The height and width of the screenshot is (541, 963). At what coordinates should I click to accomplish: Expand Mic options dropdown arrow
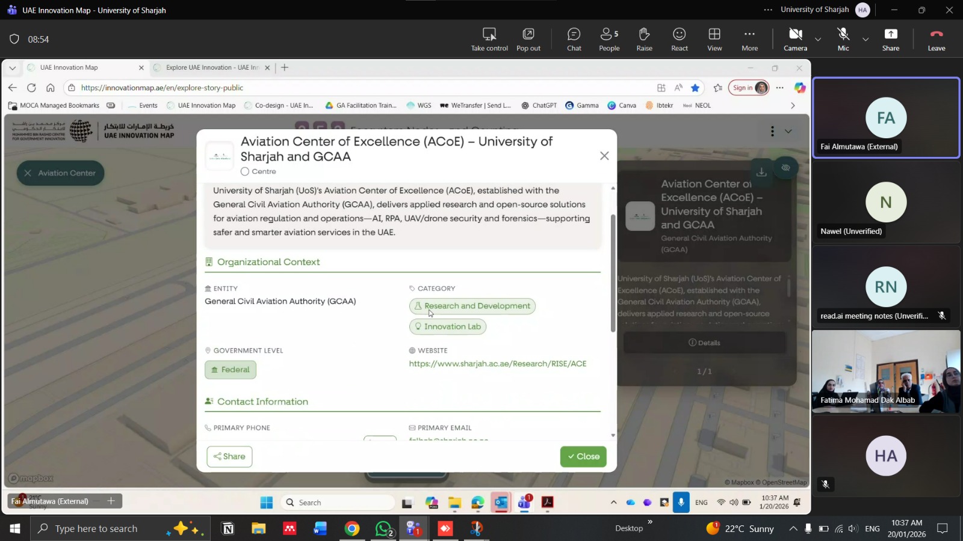[865, 40]
